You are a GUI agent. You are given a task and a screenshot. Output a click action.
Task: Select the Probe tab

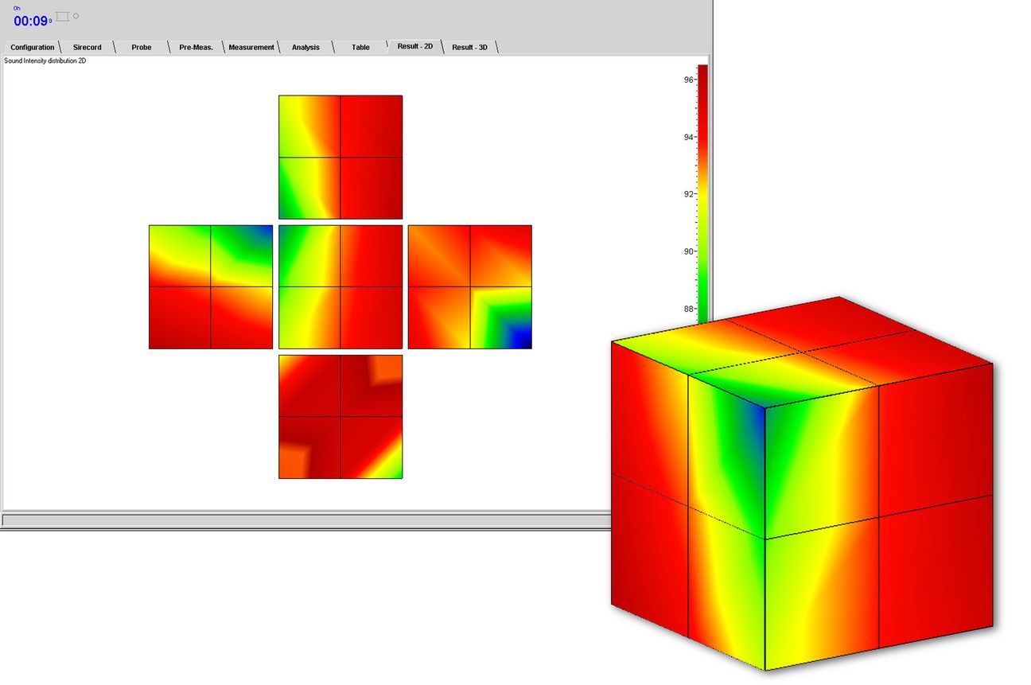pos(142,48)
